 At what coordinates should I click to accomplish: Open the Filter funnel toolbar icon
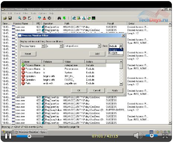tap(39, 18)
